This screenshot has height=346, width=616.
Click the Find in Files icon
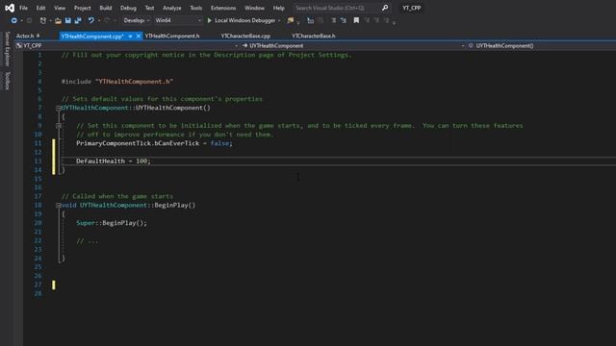coord(291,20)
